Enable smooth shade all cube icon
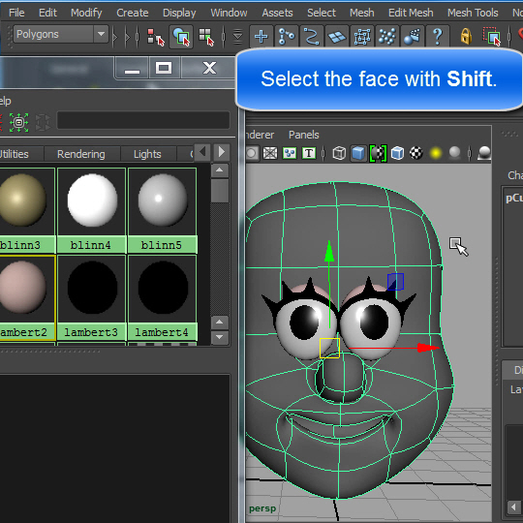 pyautogui.click(x=358, y=153)
